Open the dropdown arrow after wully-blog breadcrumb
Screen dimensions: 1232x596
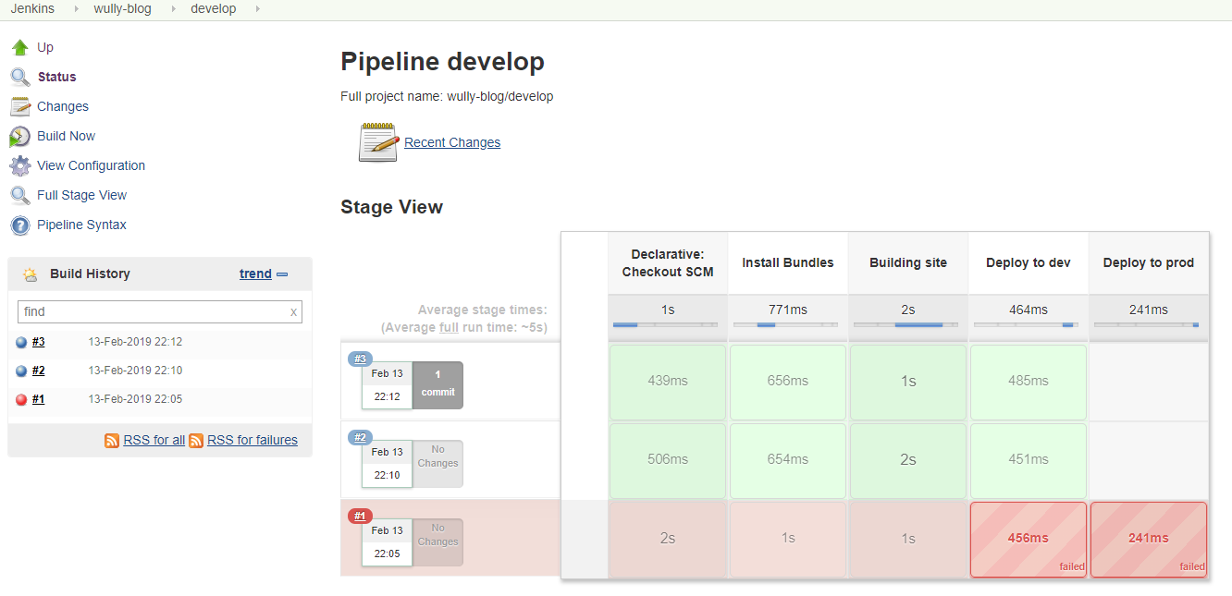point(171,9)
